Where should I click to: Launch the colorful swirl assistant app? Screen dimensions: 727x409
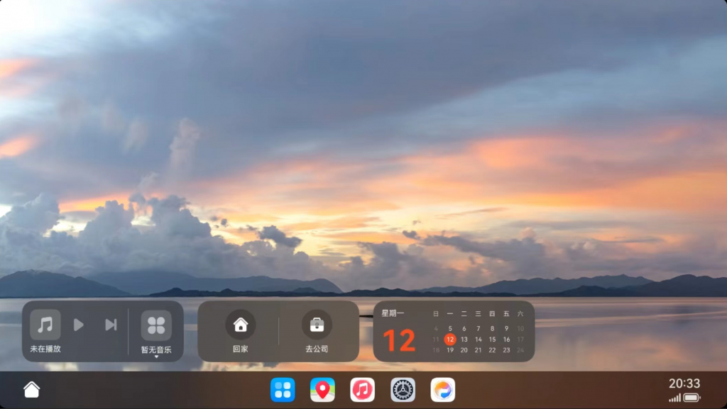pyautogui.click(x=442, y=390)
